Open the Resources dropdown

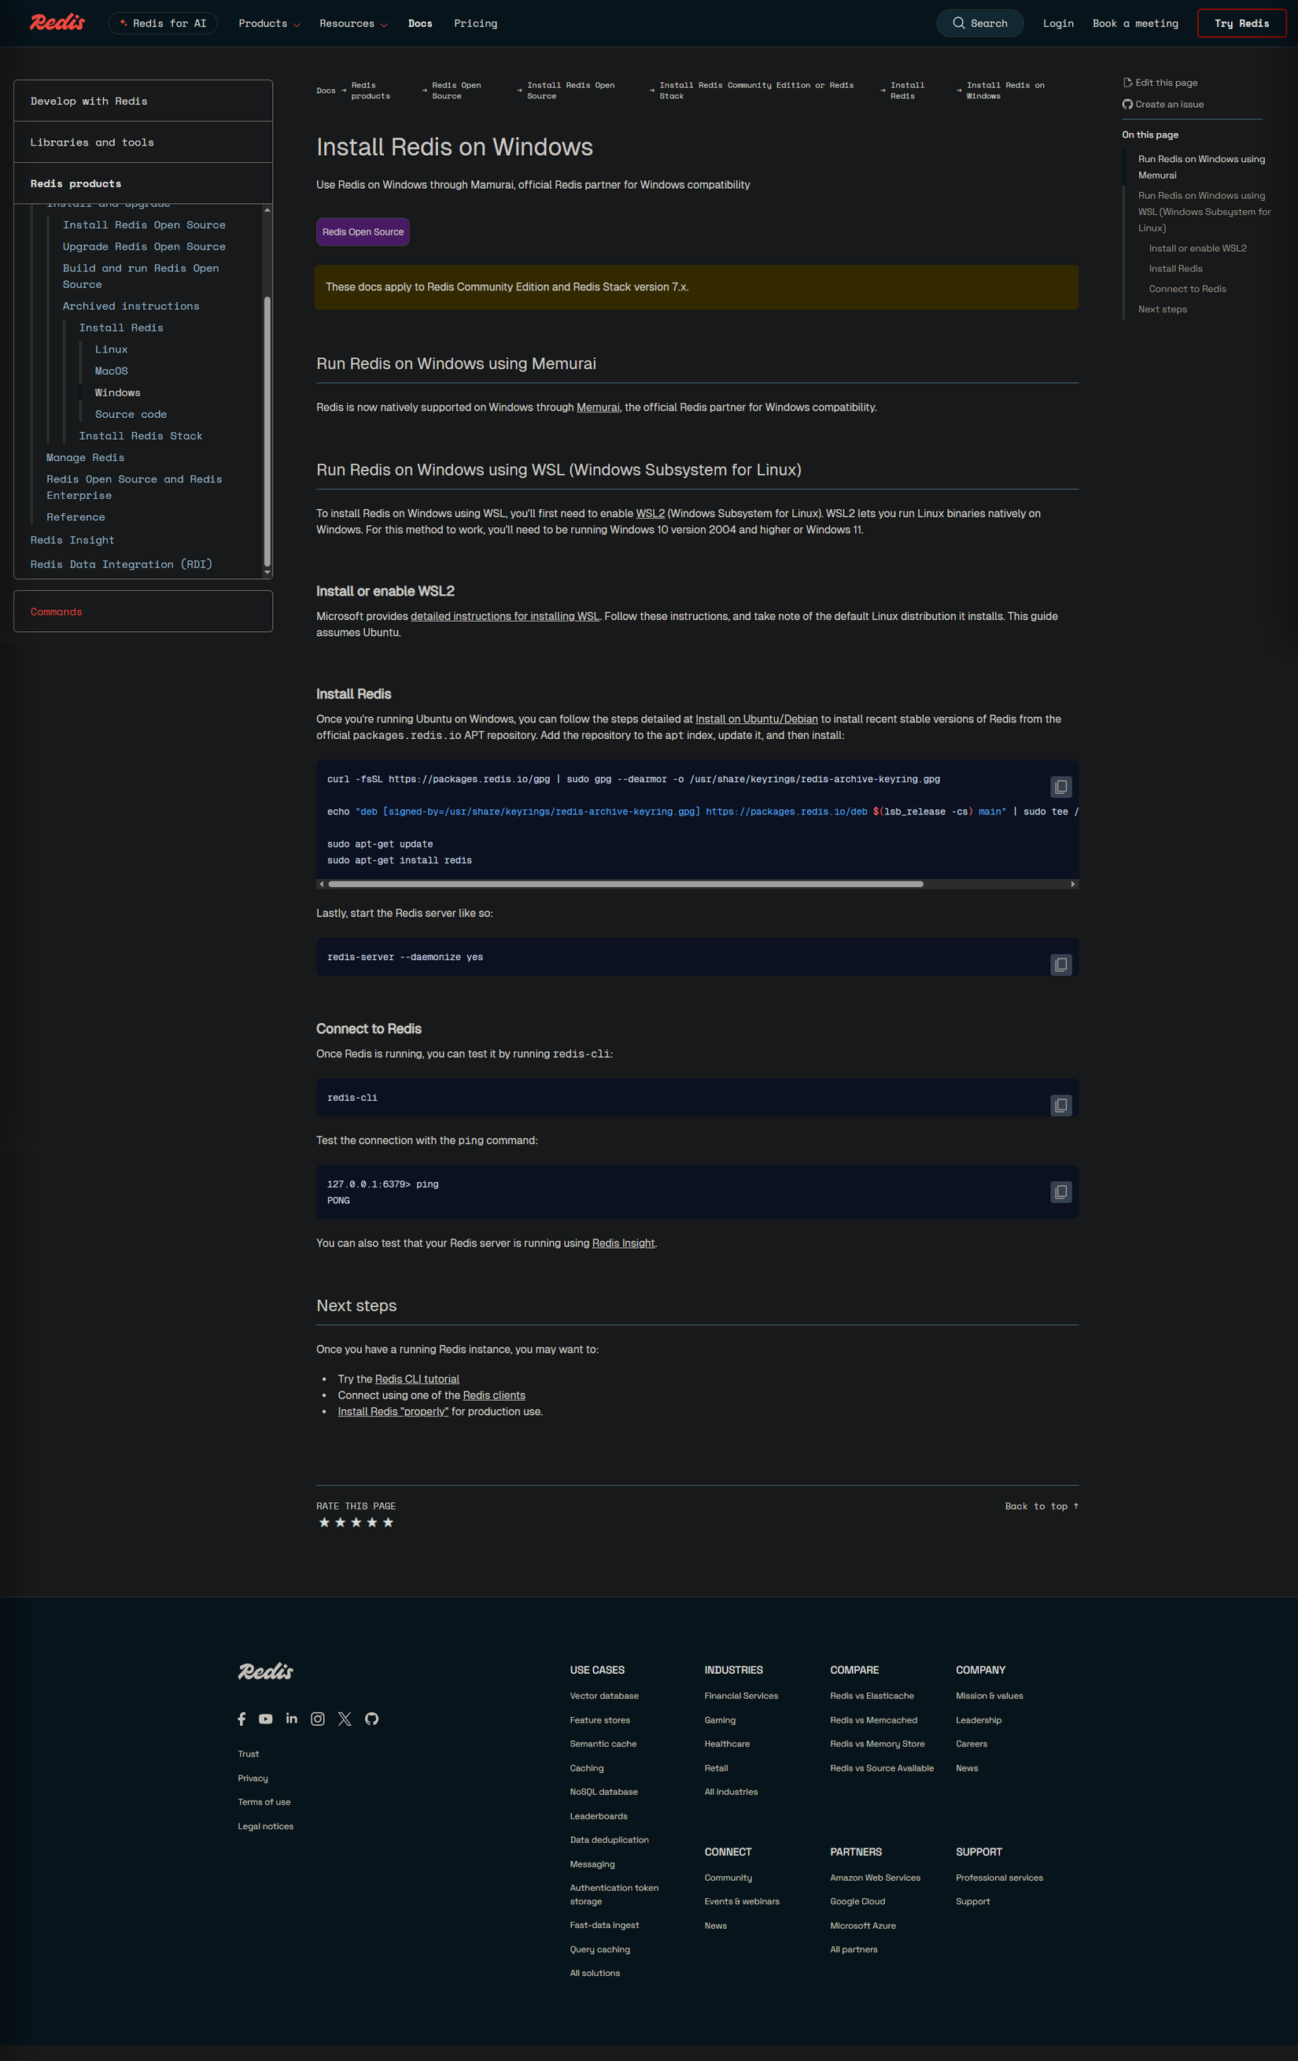[x=352, y=23]
